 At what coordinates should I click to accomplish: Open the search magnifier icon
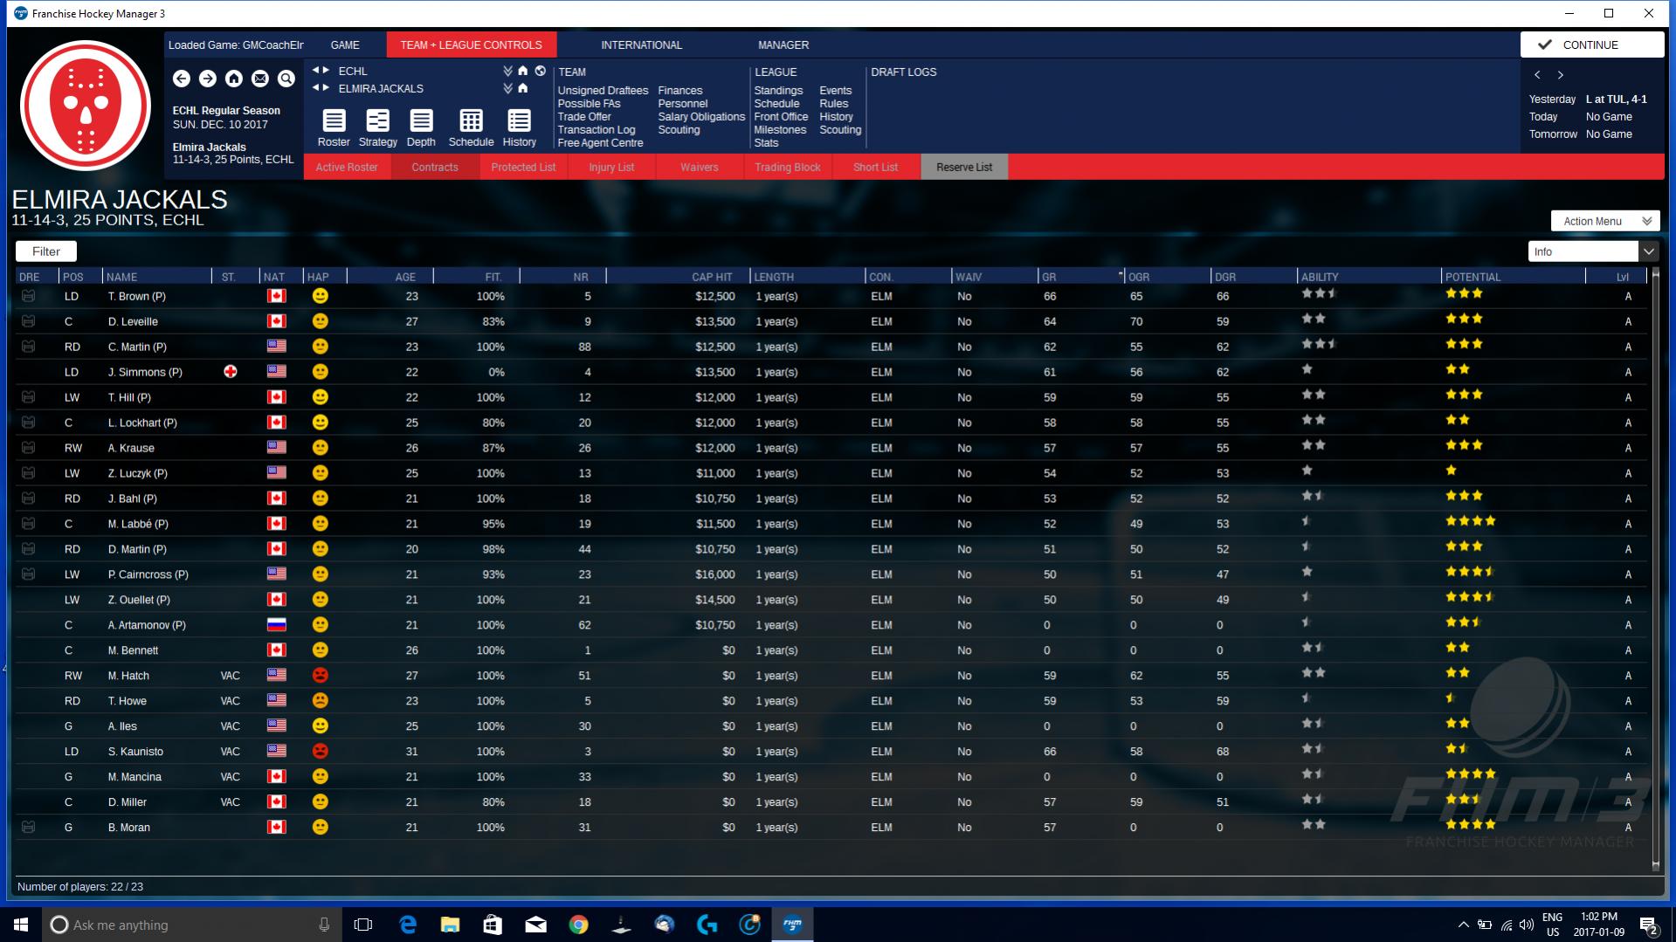(x=286, y=79)
